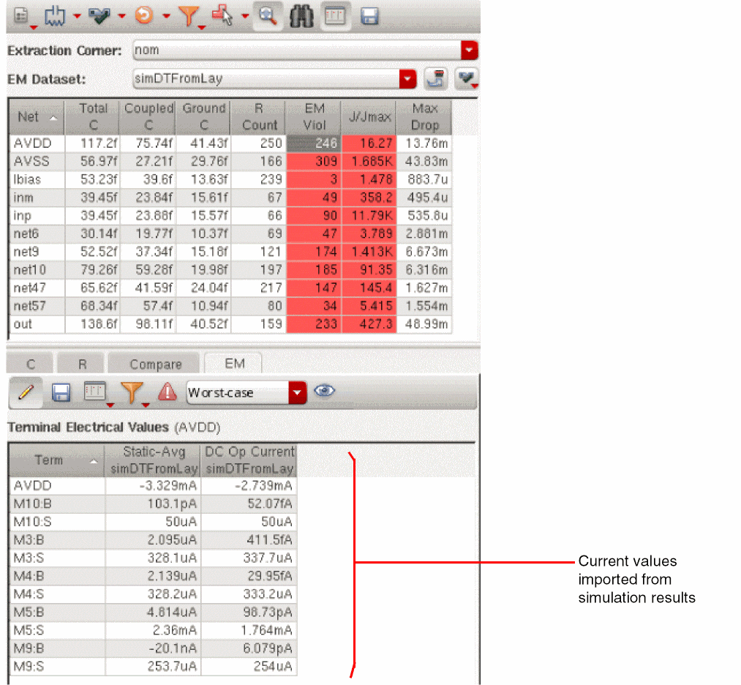The height and width of the screenshot is (685, 741).
Task: Switch to the Compare tab
Action: [155, 364]
